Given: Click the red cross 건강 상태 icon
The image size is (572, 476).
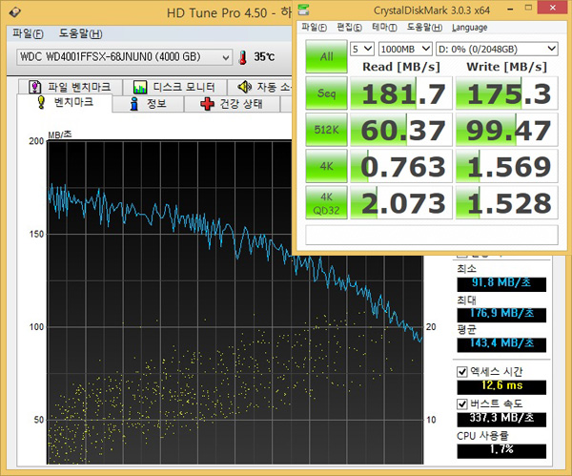Looking at the screenshot, I should coord(207,104).
